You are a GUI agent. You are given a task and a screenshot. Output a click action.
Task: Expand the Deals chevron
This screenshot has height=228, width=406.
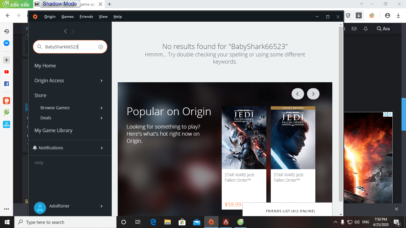click(102, 118)
